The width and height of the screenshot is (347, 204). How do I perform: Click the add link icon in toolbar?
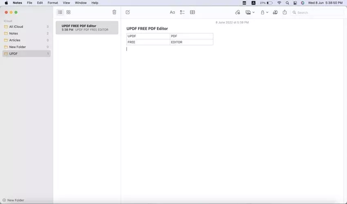(238, 12)
